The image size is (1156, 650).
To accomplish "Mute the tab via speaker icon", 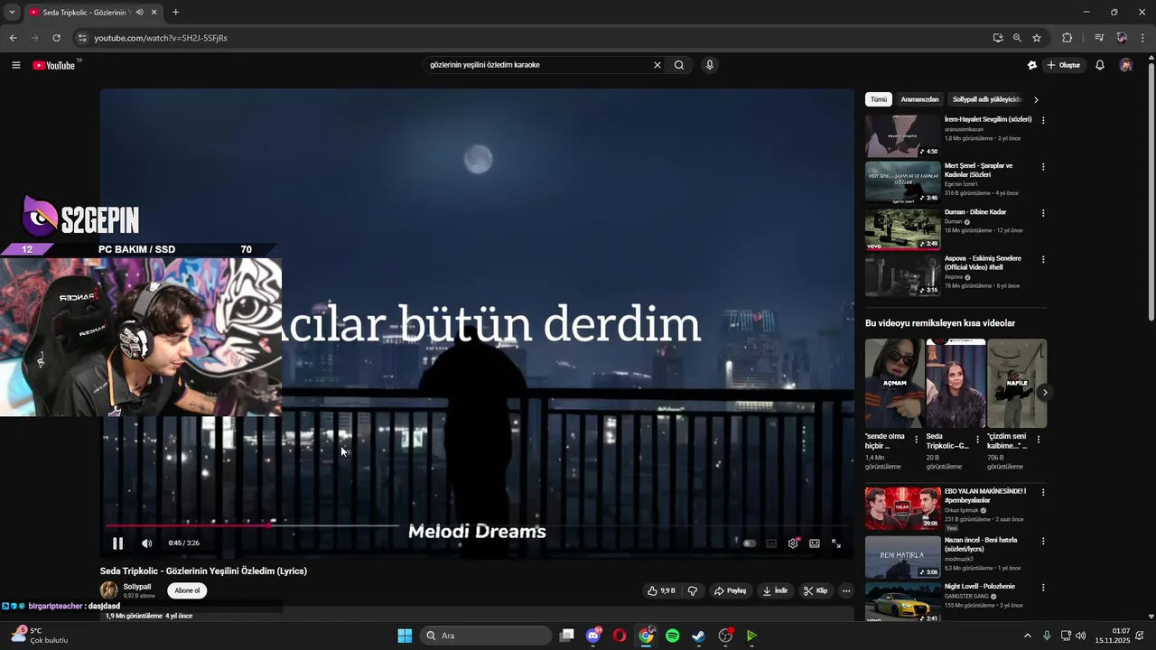I will (x=139, y=13).
